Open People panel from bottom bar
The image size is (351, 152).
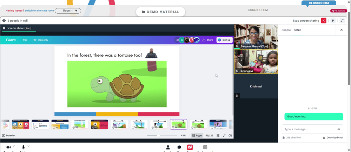[x=168, y=148]
